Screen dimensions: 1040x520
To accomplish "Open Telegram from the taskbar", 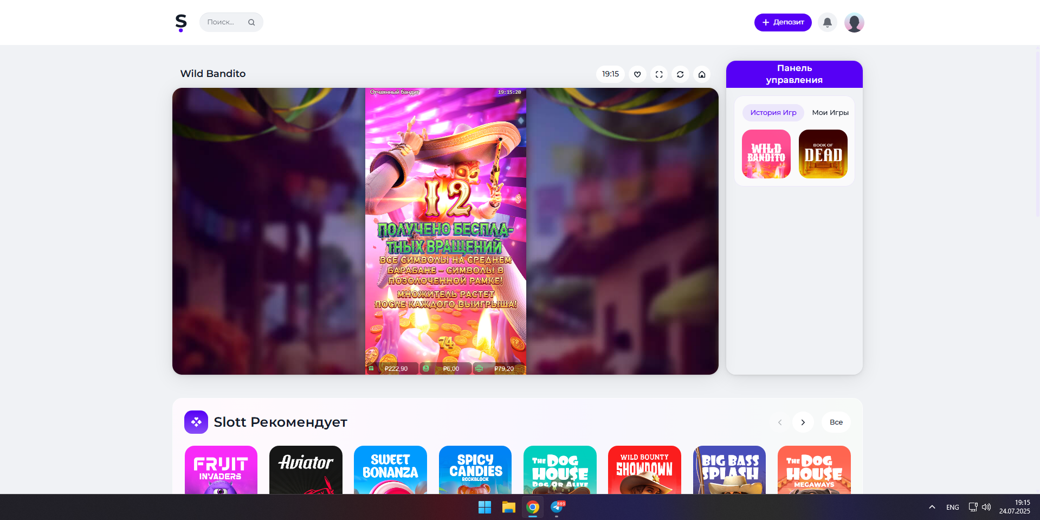I will coord(557,507).
